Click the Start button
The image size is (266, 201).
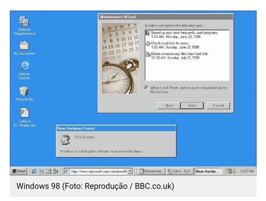point(19,171)
